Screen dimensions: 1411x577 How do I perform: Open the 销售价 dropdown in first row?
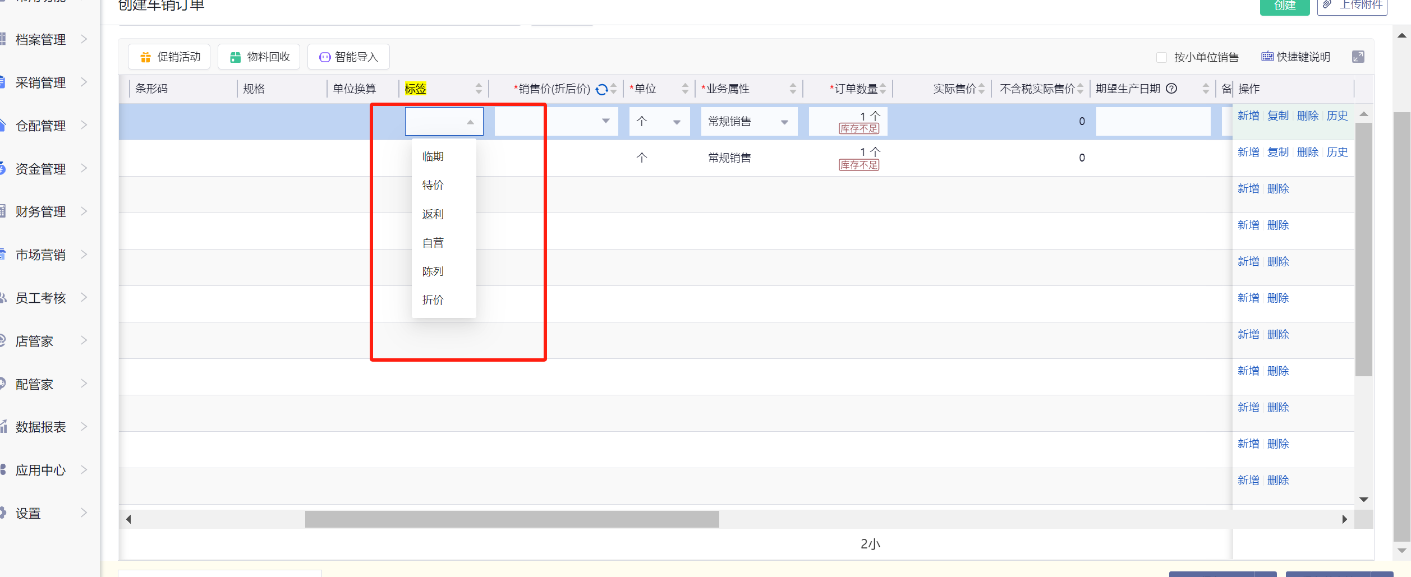coord(605,121)
